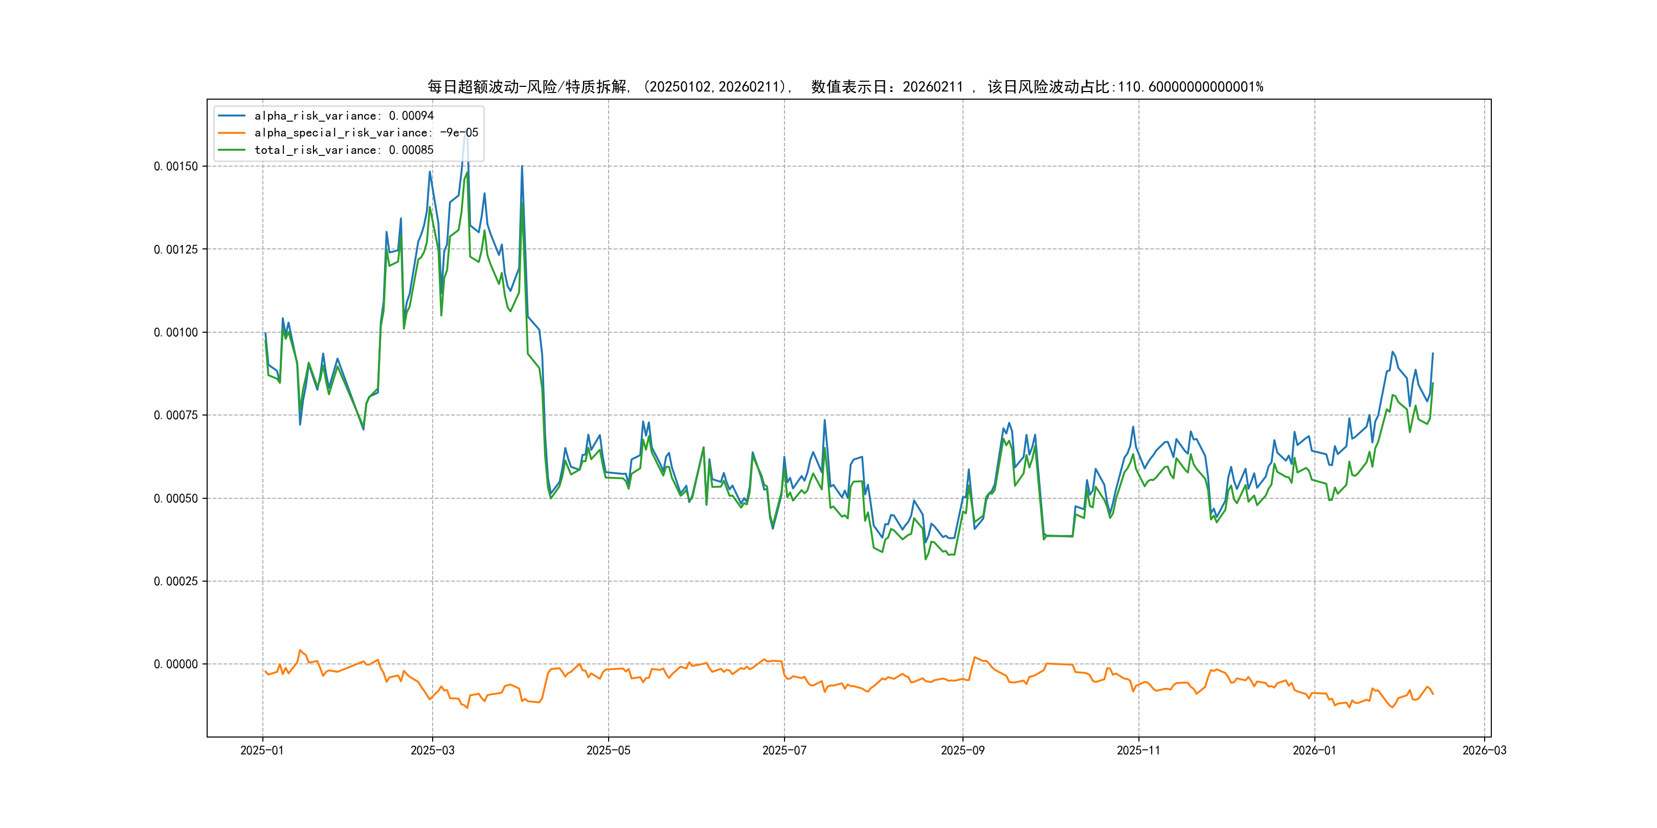Screen dimensions: 1657x828
Task: Click the alpha_risk_variance legend label
Action: pyautogui.click(x=344, y=116)
